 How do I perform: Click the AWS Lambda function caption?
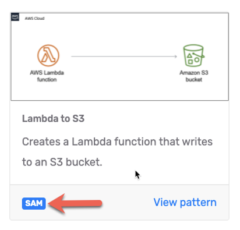47,76
